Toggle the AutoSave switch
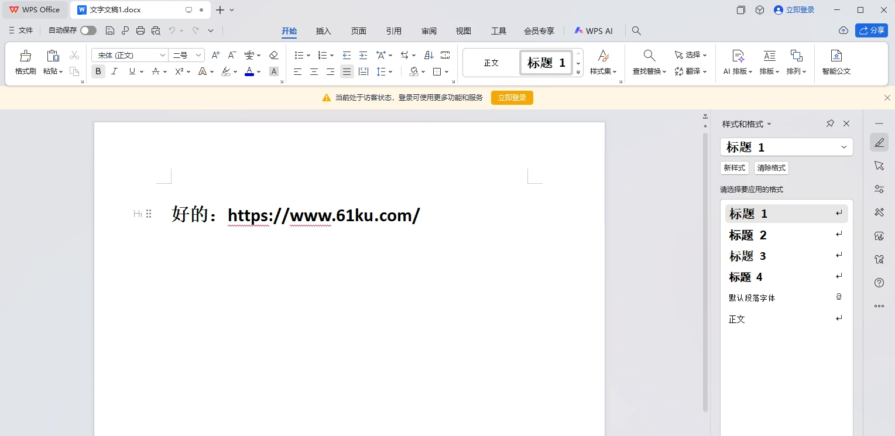Image resolution: width=895 pixels, height=436 pixels. [x=88, y=30]
